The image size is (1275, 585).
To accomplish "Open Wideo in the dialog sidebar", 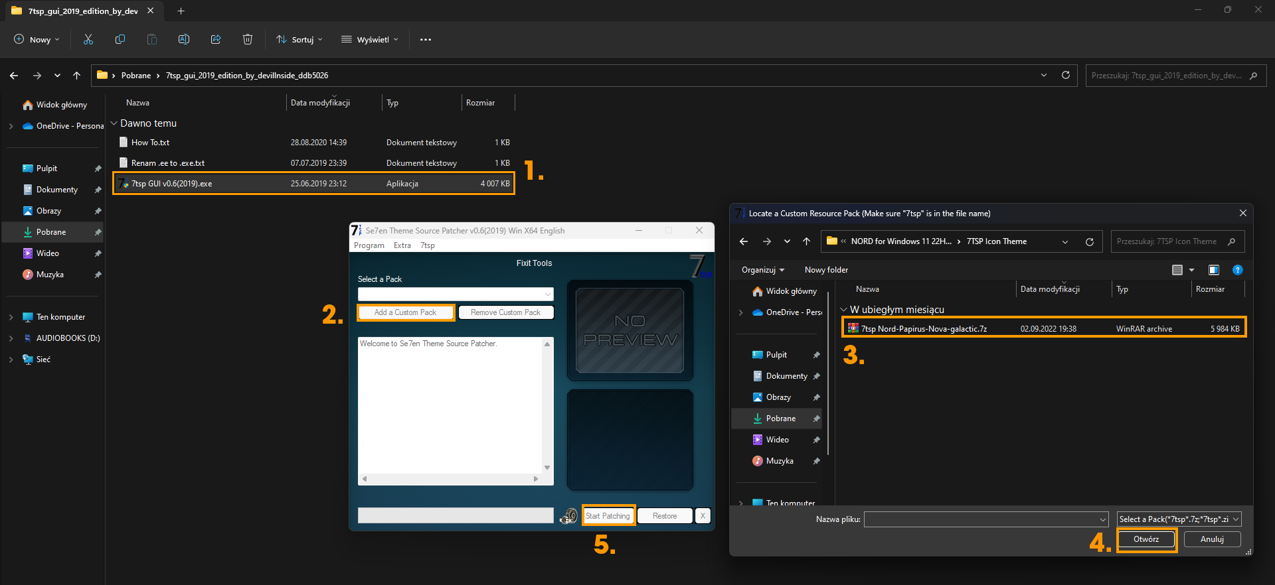I will coord(778,440).
